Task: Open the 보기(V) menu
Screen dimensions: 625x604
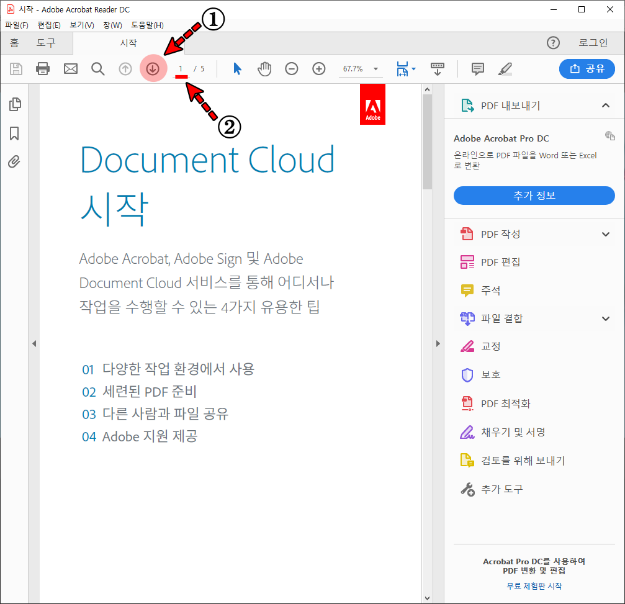Action: click(x=82, y=25)
